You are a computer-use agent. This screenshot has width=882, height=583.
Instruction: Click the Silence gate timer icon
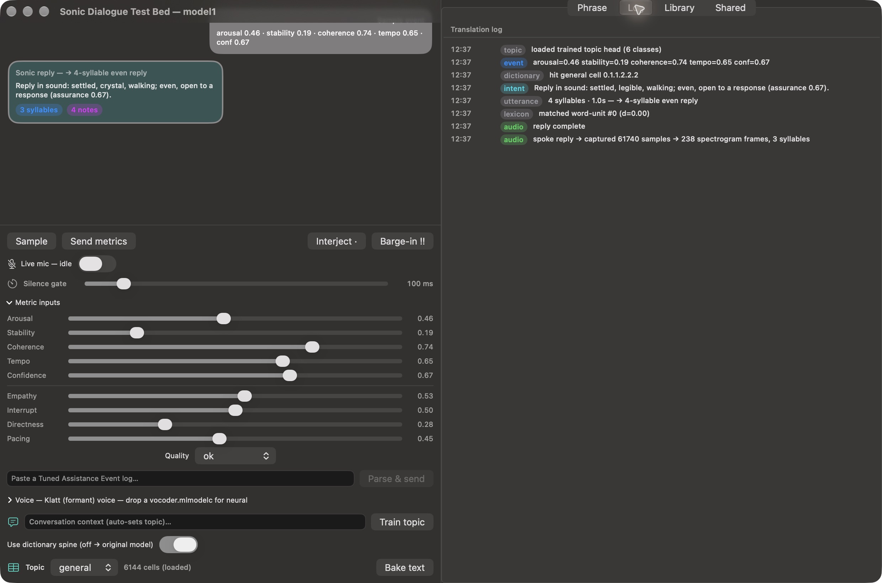(12, 284)
